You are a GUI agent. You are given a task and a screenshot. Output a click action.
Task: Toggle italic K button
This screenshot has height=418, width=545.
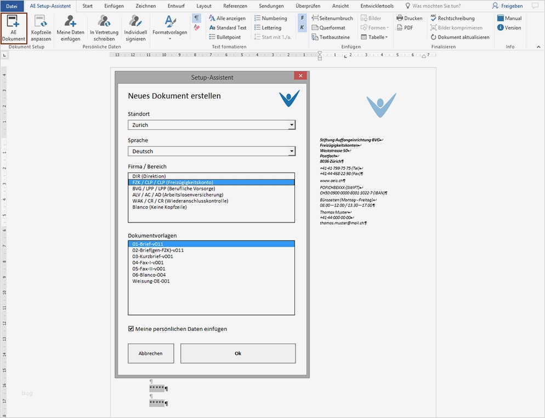point(302,27)
